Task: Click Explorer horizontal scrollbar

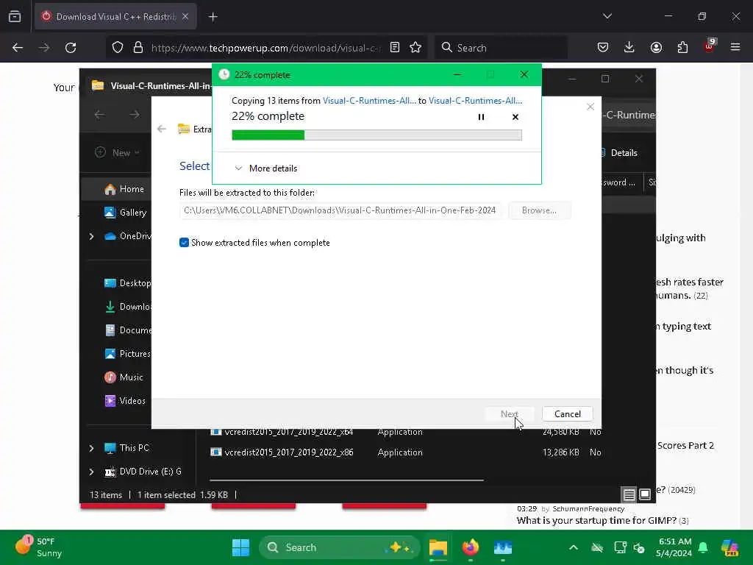Action: coord(346,480)
